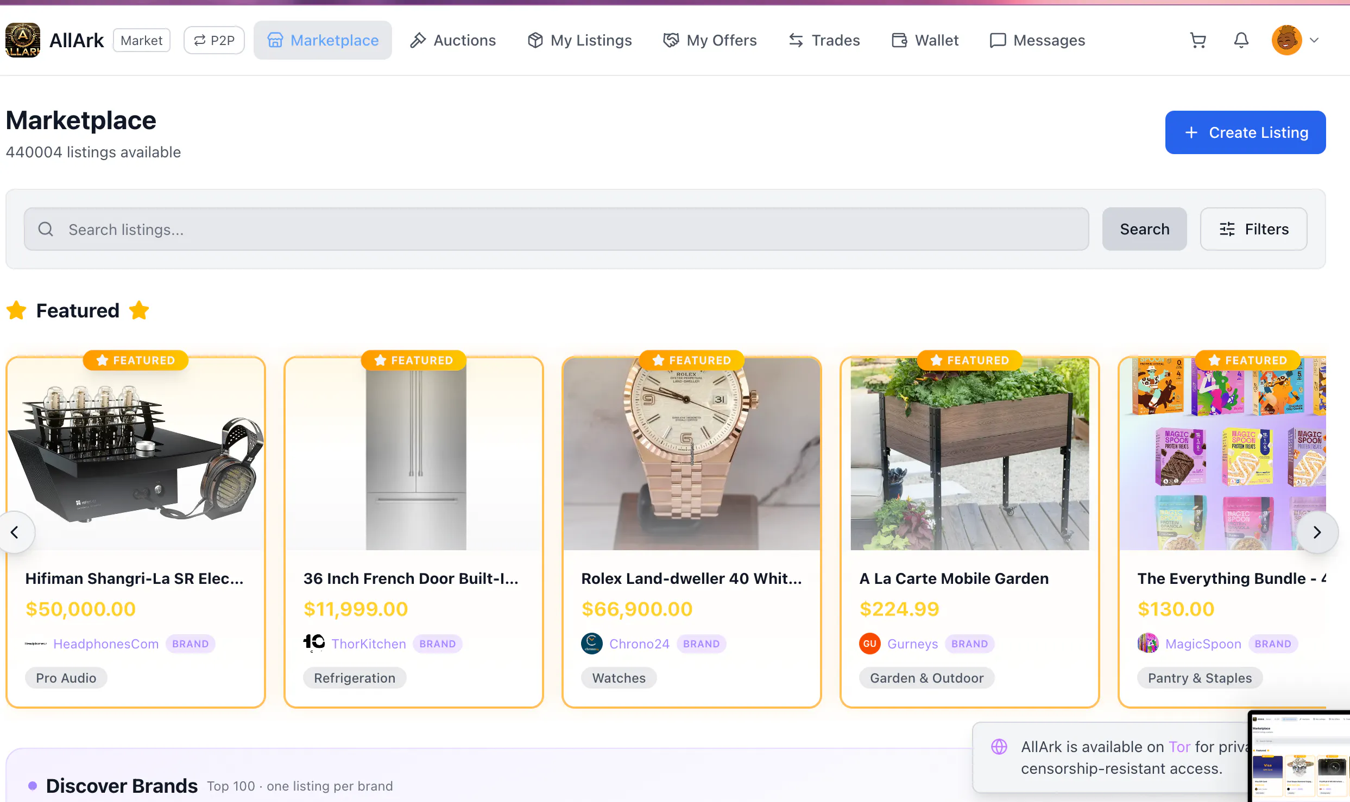The image size is (1350, 802).
Task: Open the Everything Bundle product image
Action: [1223, 454]
